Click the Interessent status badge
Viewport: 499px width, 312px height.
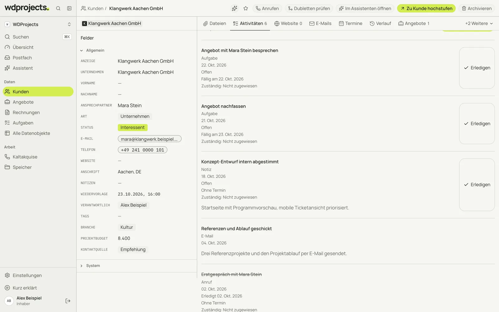click(x=133, y=128)
